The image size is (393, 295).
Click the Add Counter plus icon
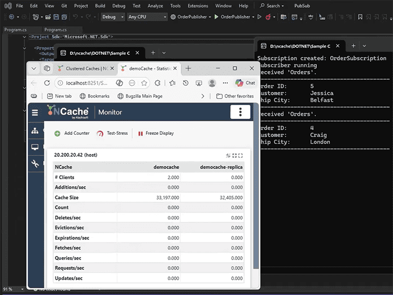point(57,134)
